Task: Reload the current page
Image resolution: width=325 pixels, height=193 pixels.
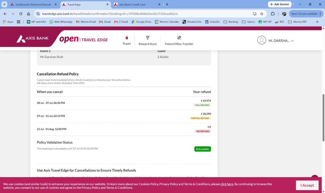Action: click(21, 14)
